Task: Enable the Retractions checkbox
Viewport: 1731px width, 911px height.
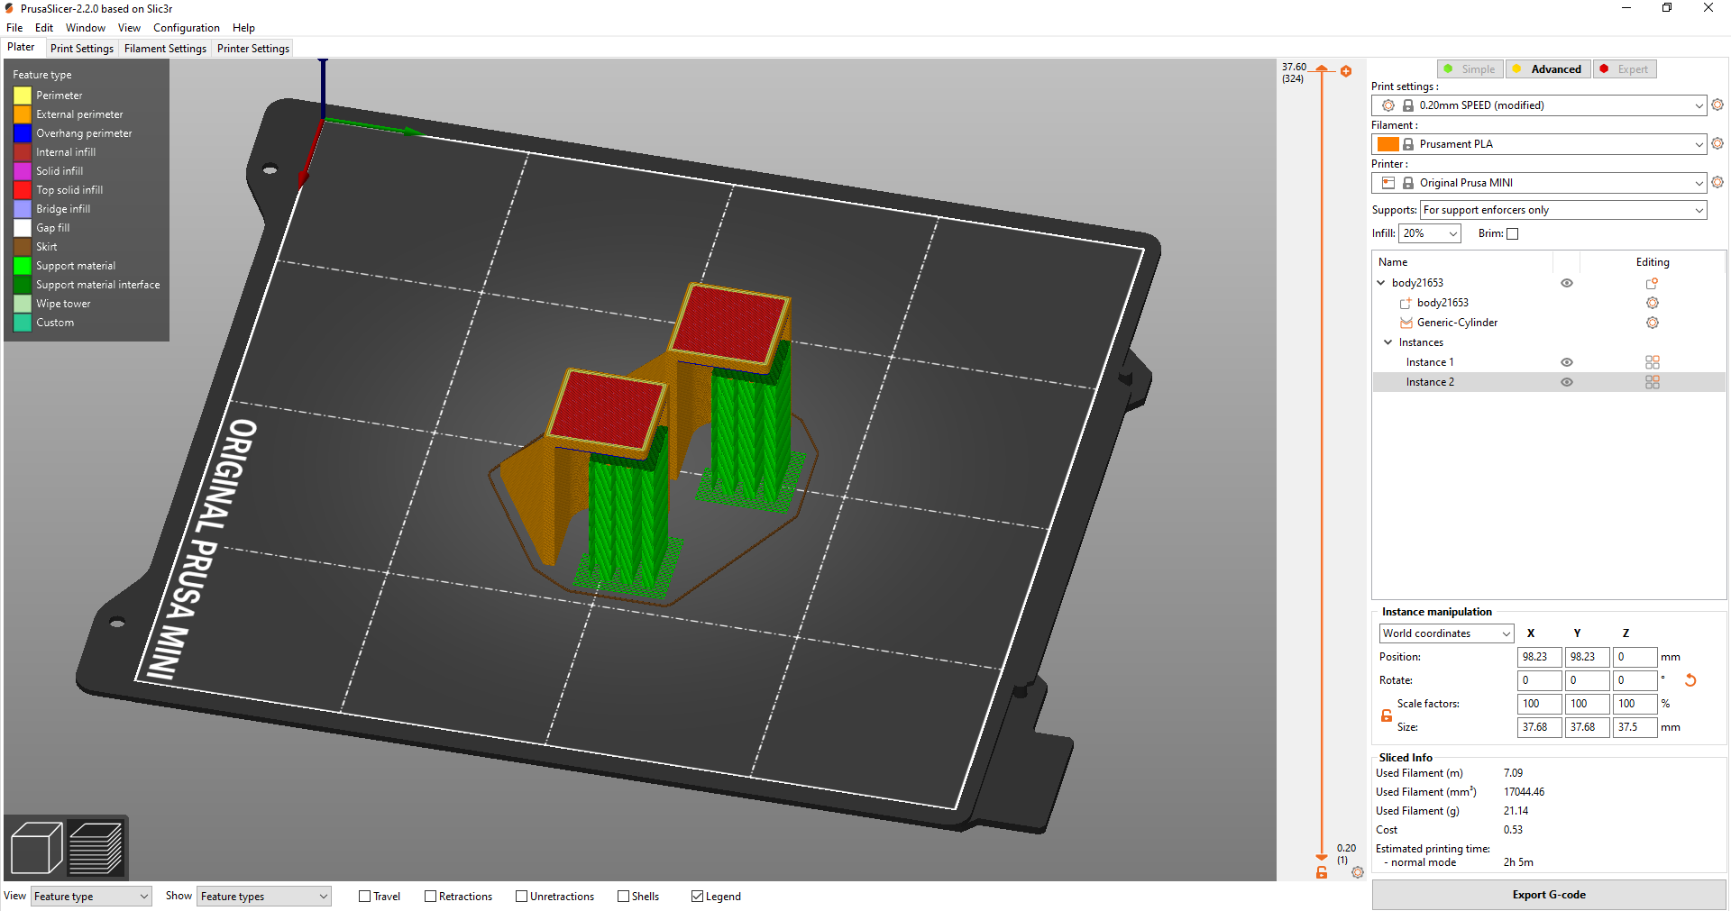Action: [431, 897]
